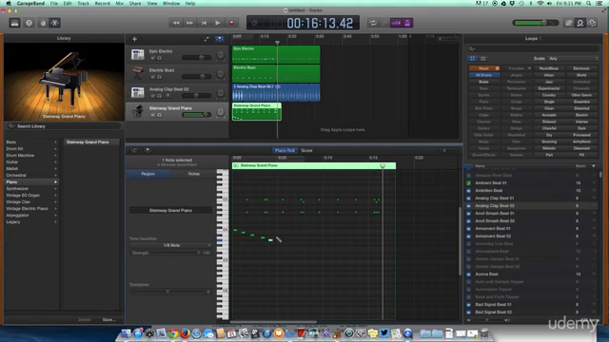The image size is (609, 342).
Task: Switch loop browser to column view
Action: (482, 59)
